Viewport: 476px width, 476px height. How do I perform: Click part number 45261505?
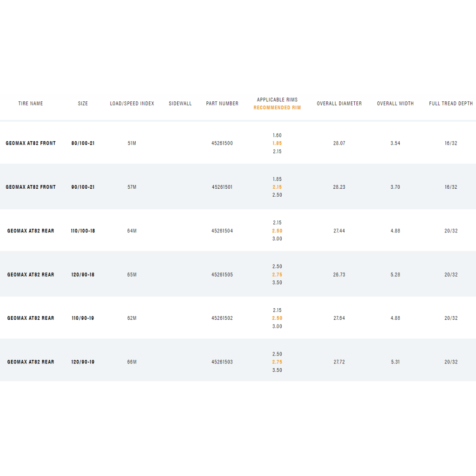[x=222, y=275]
